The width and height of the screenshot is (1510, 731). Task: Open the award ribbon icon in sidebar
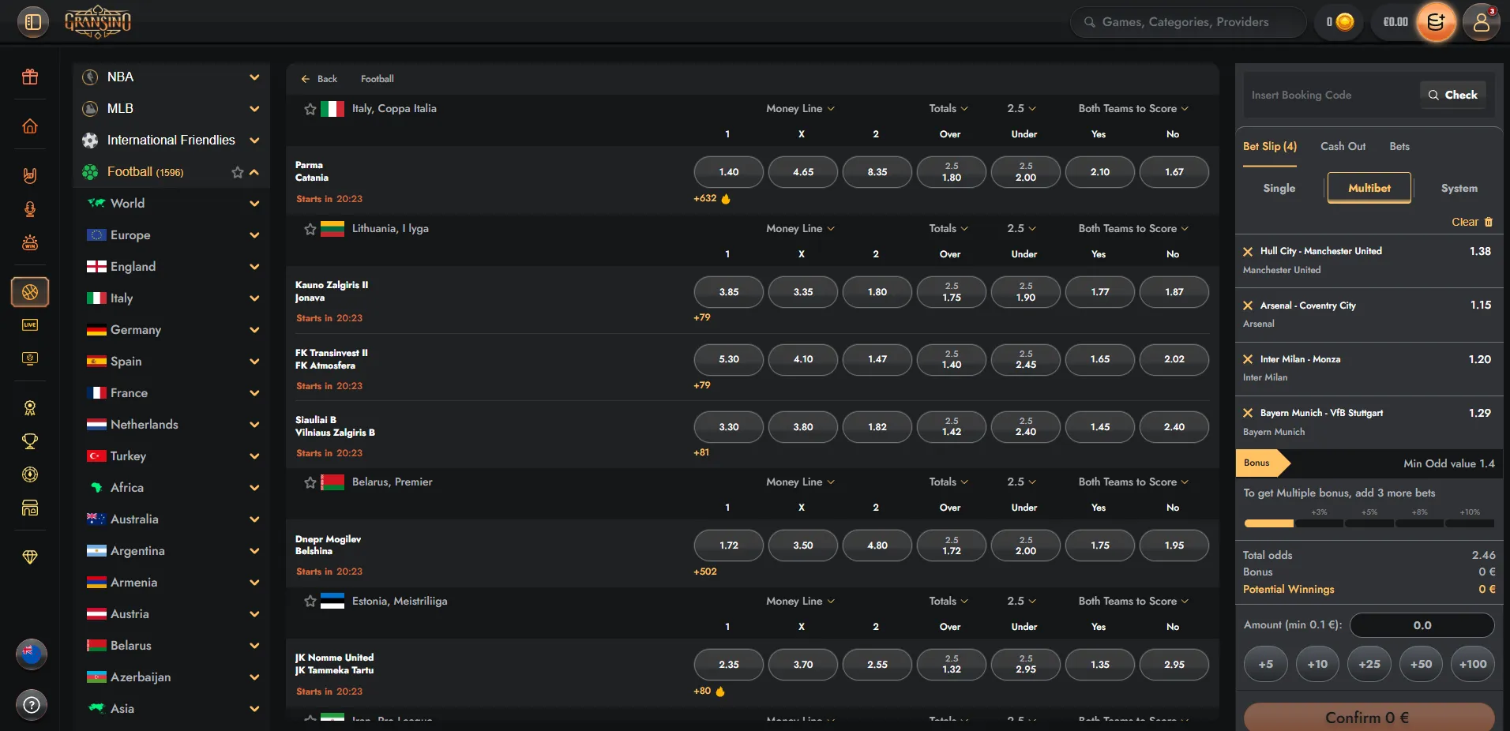pos(30,408)
